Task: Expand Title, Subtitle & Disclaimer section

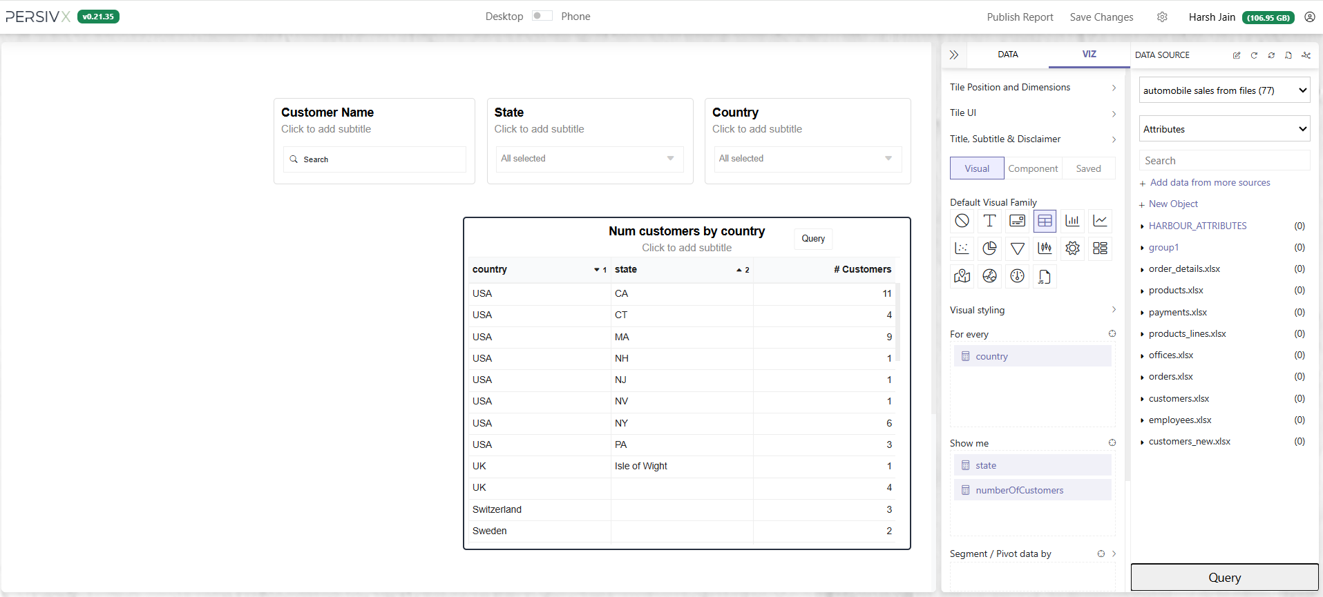Action: pyautogui.click(x=1114, y=139)
